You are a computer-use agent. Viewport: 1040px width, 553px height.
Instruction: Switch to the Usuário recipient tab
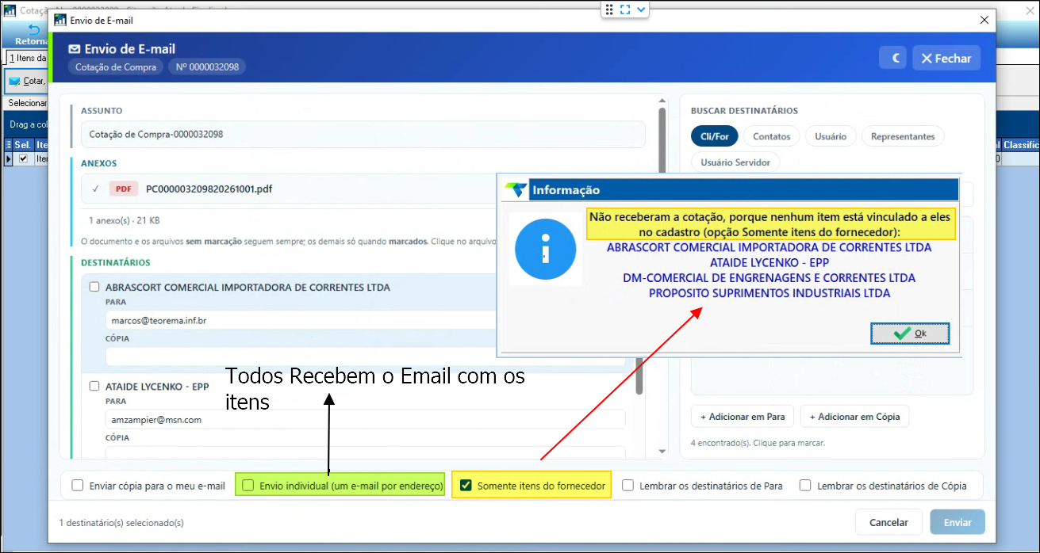point(831,136)
